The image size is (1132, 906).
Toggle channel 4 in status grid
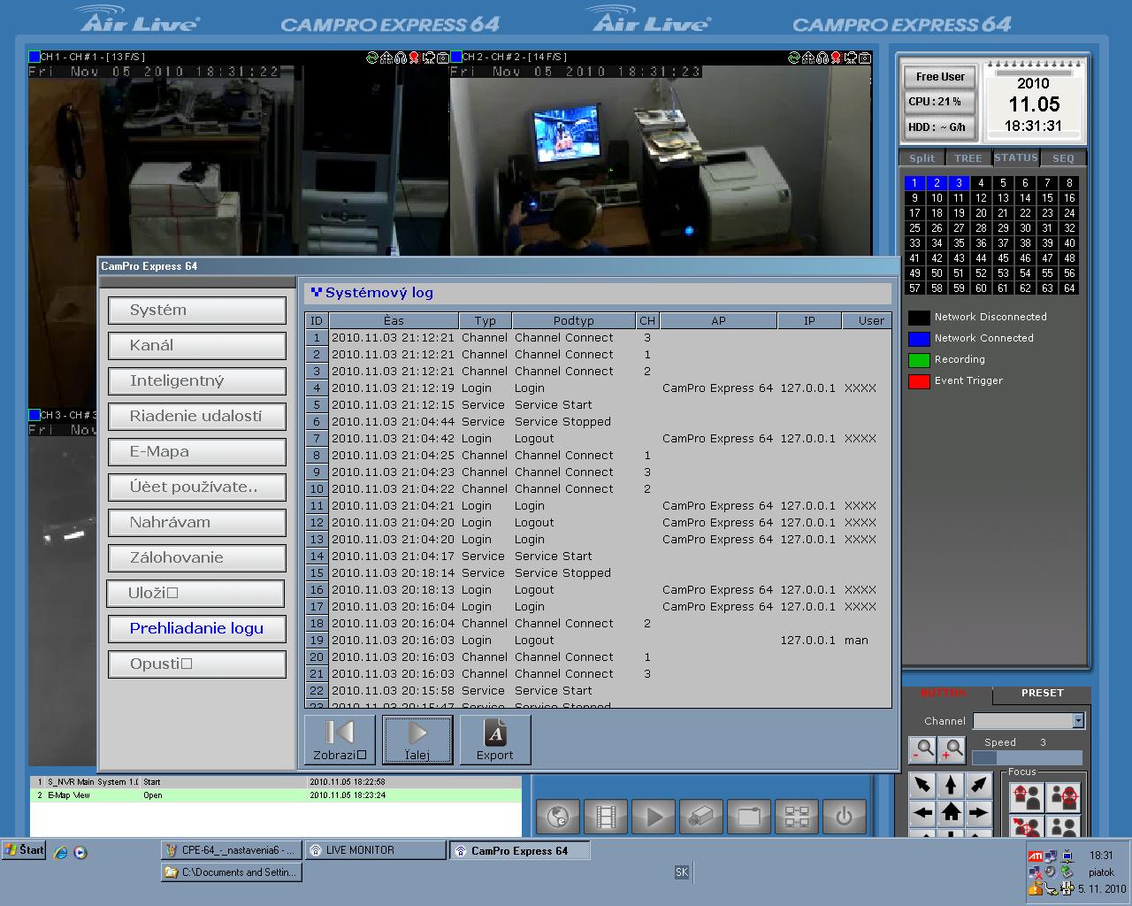point(981,183)
